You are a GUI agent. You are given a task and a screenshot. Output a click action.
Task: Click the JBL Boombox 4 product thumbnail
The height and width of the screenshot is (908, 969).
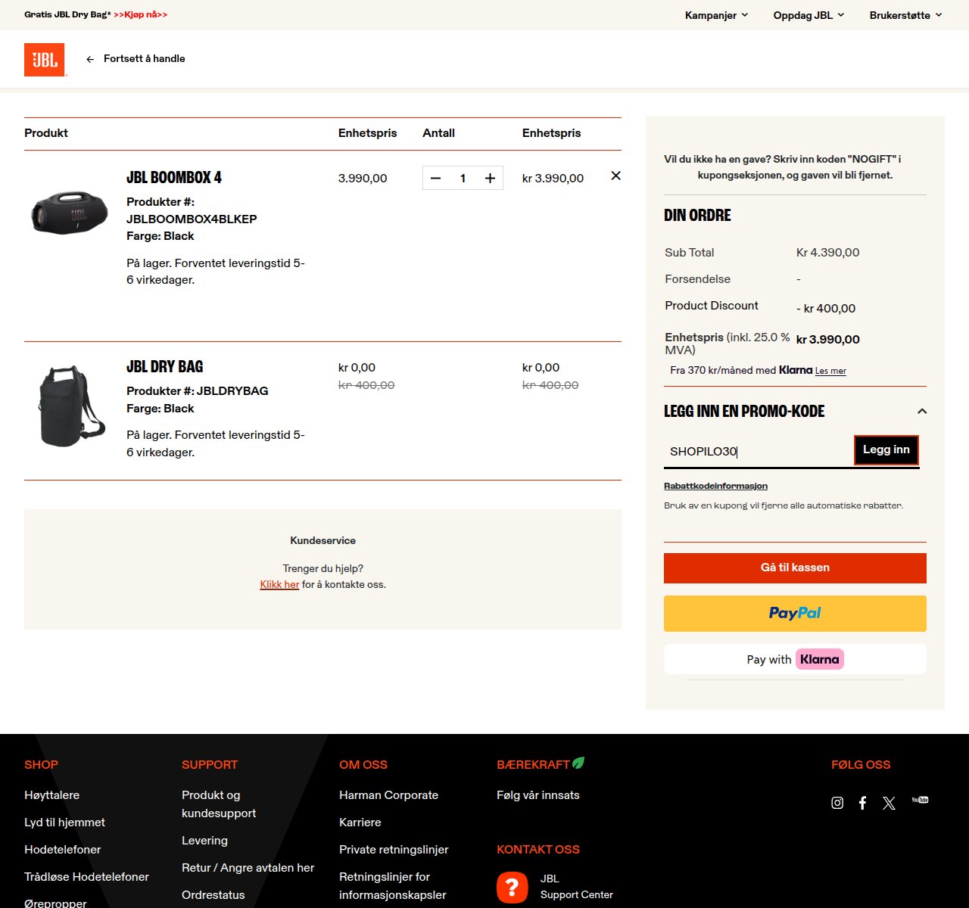click(70, 213)
